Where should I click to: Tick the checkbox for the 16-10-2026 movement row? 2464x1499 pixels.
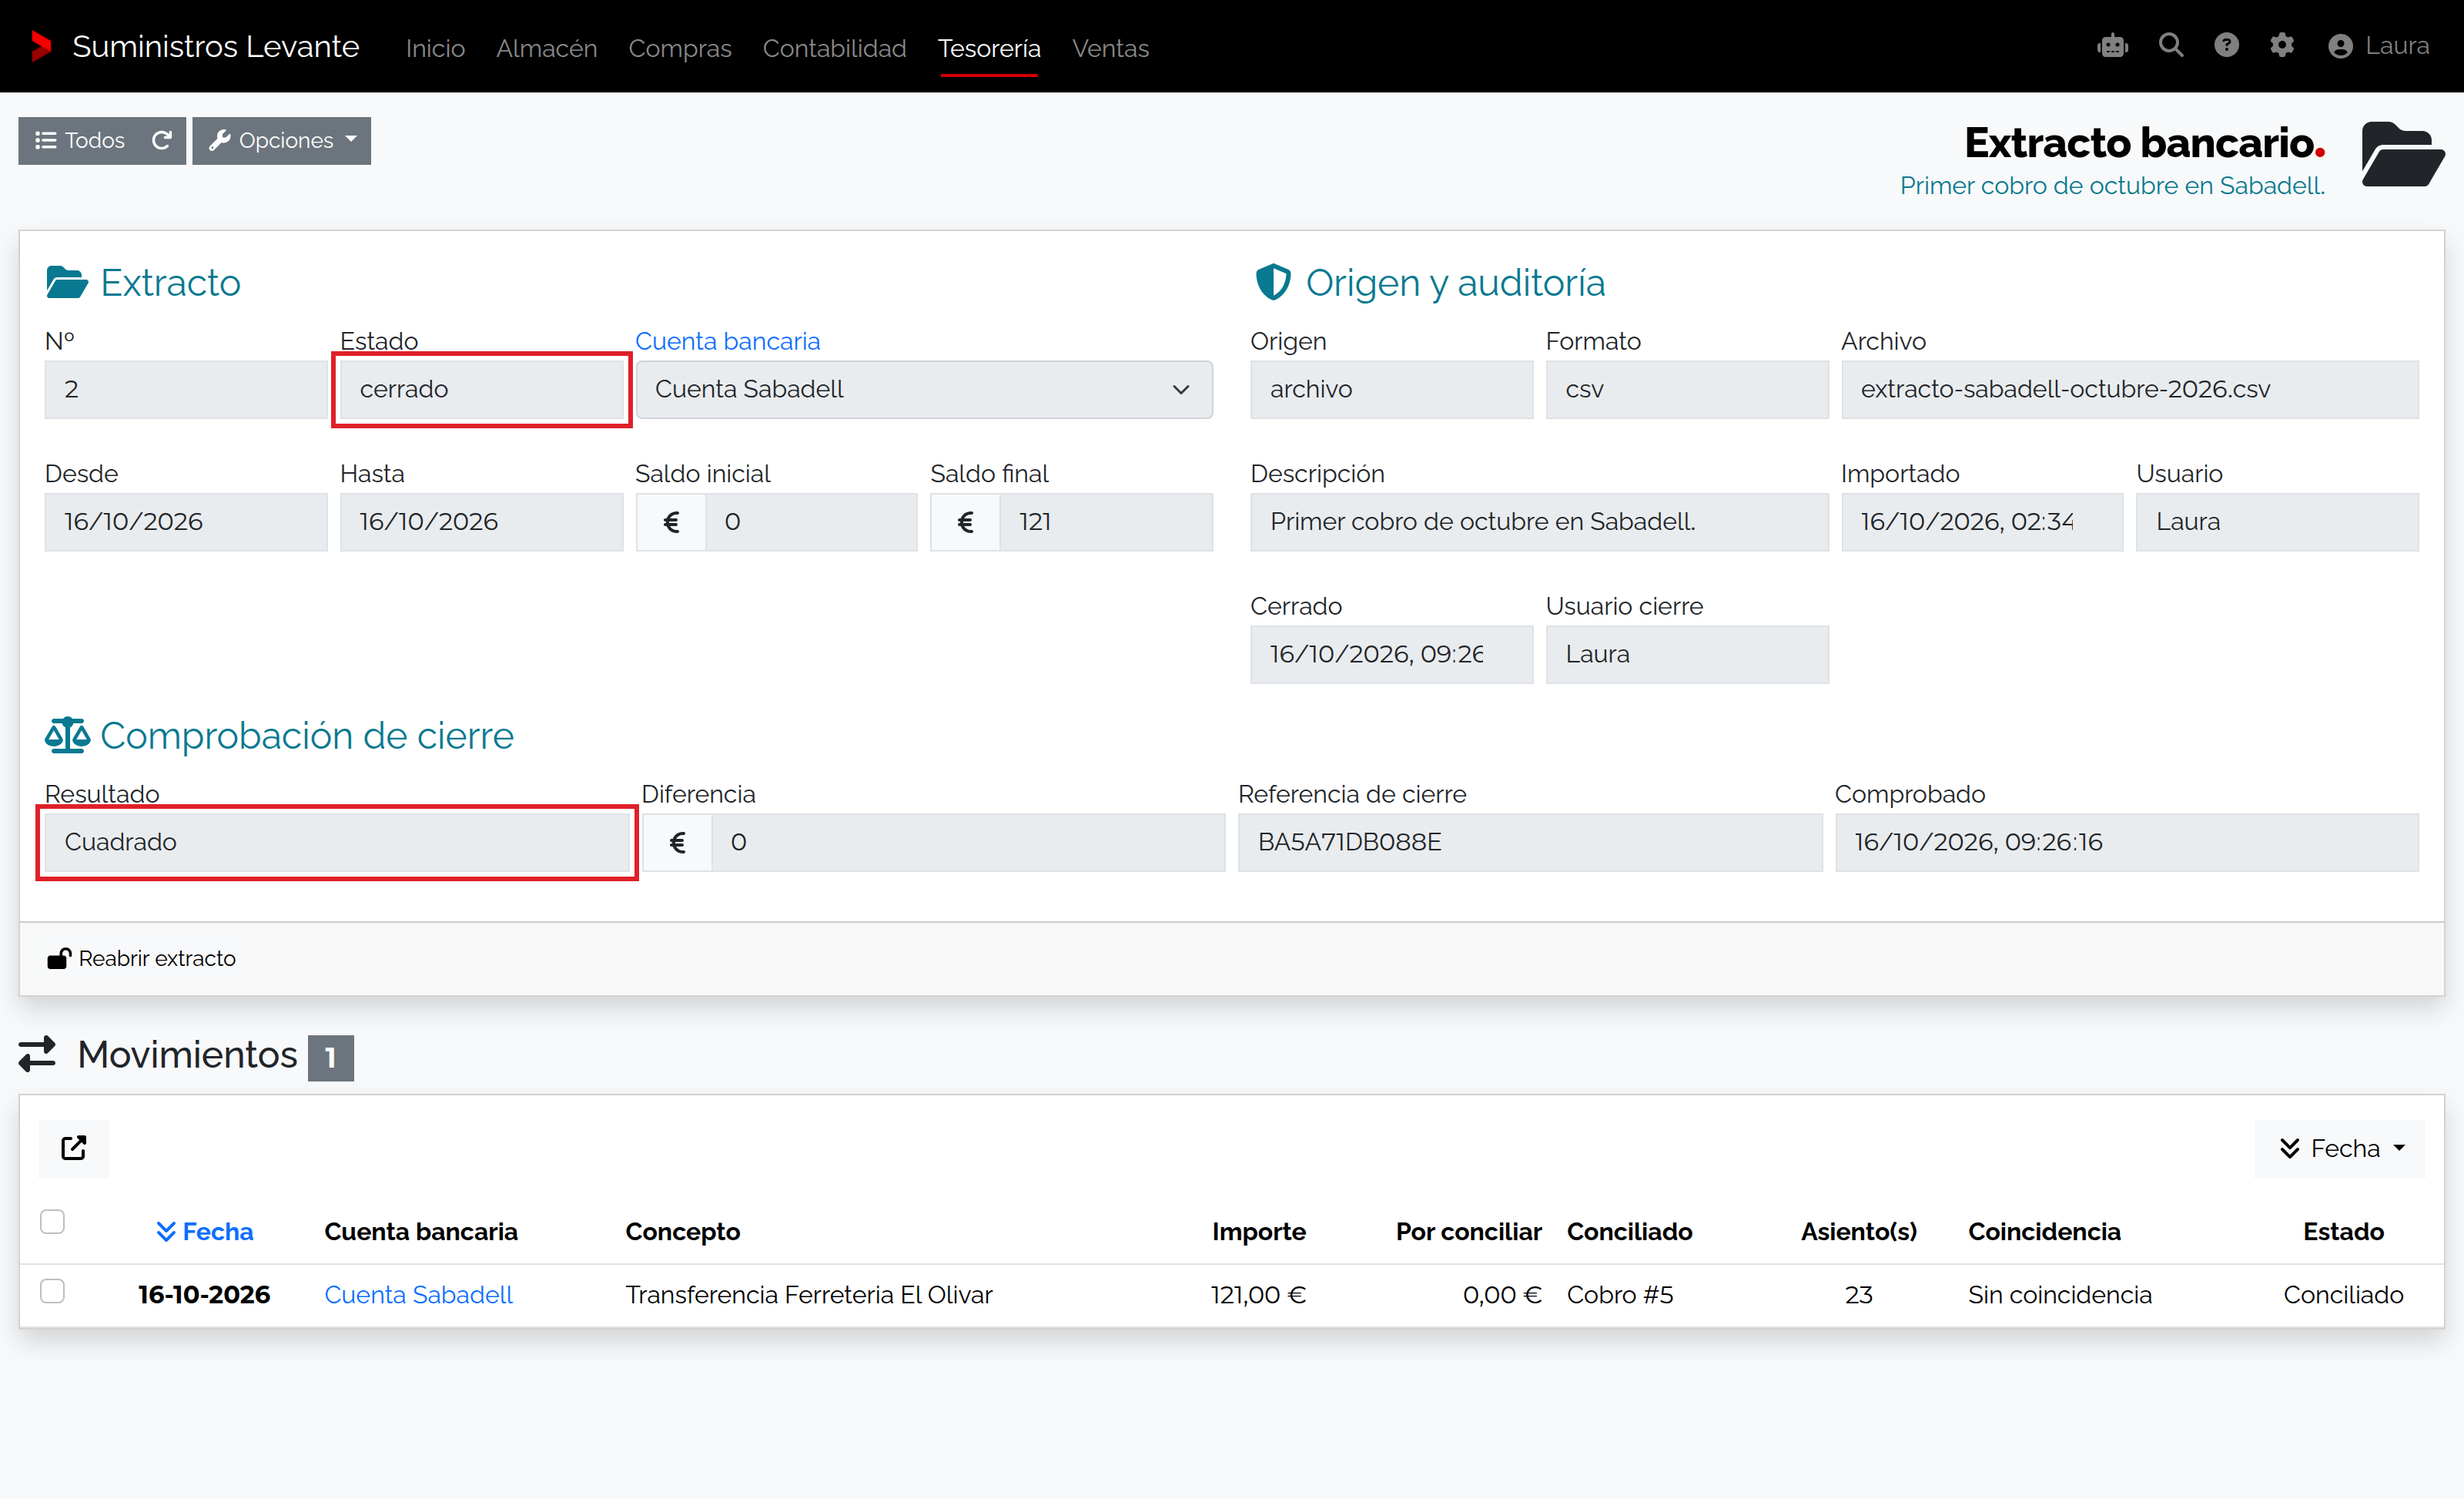52,1291
